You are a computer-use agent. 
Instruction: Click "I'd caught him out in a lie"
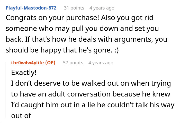pos(51,105)
